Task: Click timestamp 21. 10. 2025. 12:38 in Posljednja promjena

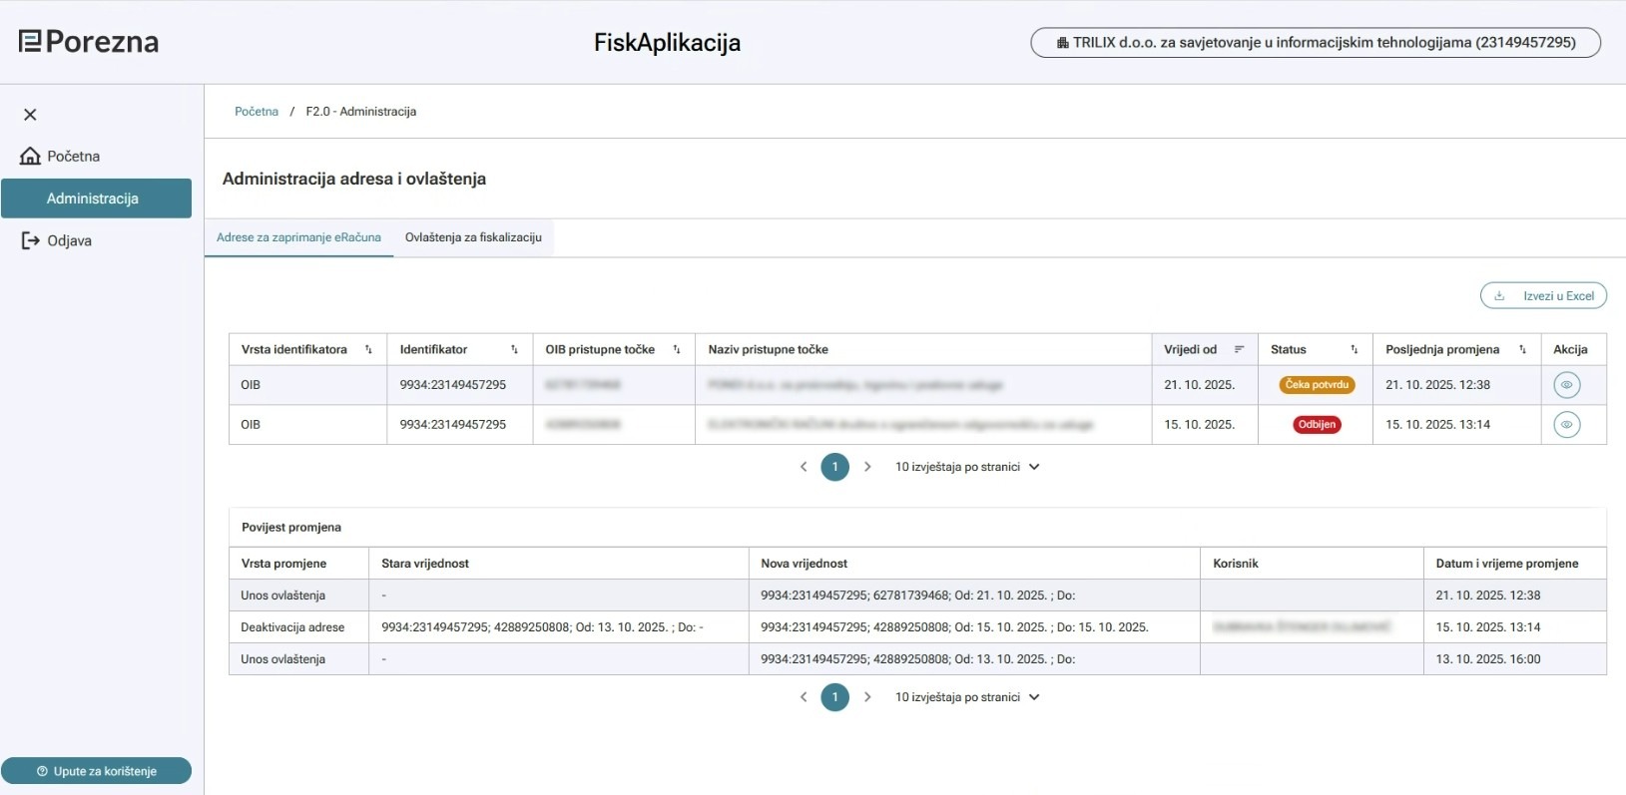Action: (x=1437, y=385)
